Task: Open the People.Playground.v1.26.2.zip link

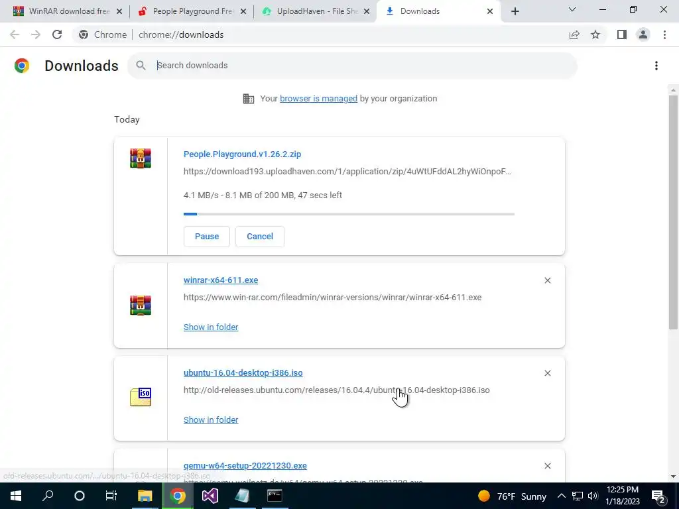Action: coord(242,154)
